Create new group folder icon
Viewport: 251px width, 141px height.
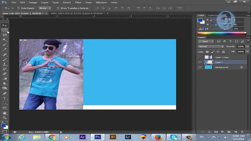click(x=229, y=132)
